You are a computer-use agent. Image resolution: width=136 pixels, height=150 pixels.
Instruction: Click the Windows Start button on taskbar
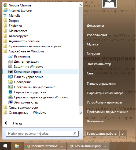[x=5, y=146]
